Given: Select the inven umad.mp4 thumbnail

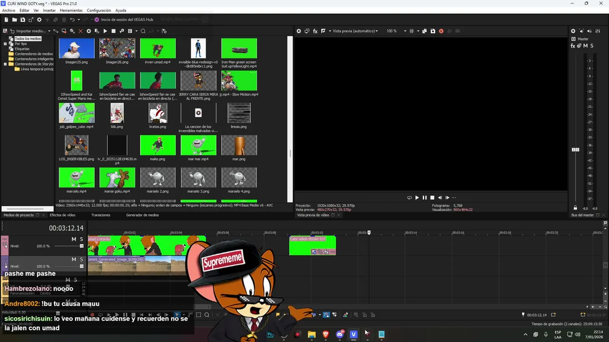Looking at the screenshot, I should click(157, 48).
